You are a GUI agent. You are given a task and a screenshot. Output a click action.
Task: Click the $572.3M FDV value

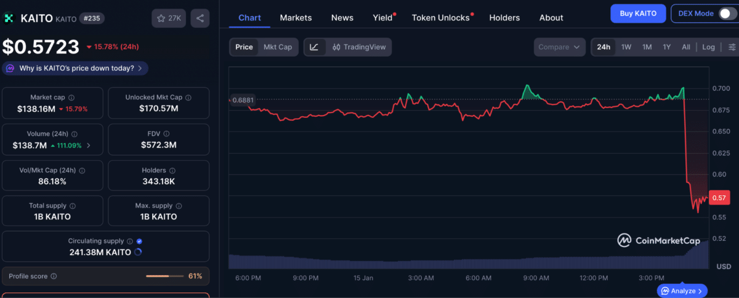coord(158,145)
